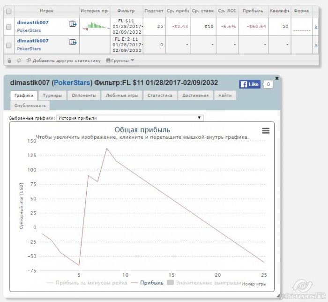The width and height of the screenshot is (328, 302).
Task: Click Добавить другую статистику
Action: pos(64,60)
